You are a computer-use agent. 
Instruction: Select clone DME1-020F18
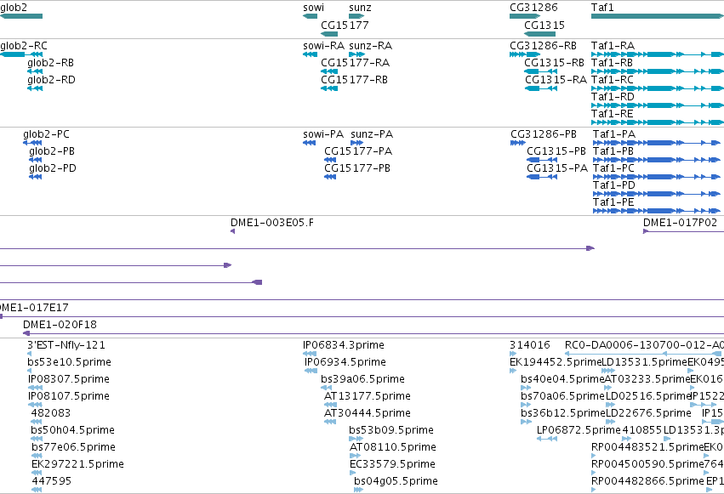coord(373,333)
